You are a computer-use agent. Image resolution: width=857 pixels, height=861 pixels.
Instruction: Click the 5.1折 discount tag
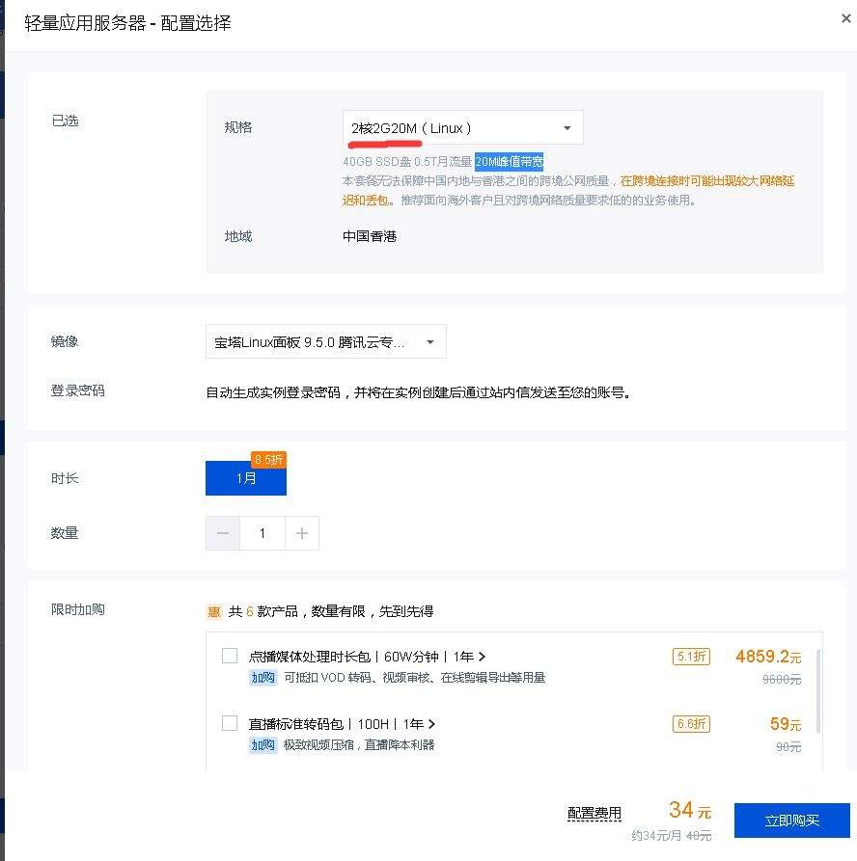pyautogui.click(x=691, y=657)
